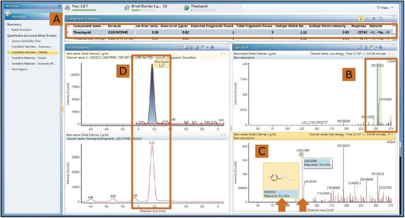
Task: Click the Dried Cherries sample vial icon
Action: click(127, 7)
